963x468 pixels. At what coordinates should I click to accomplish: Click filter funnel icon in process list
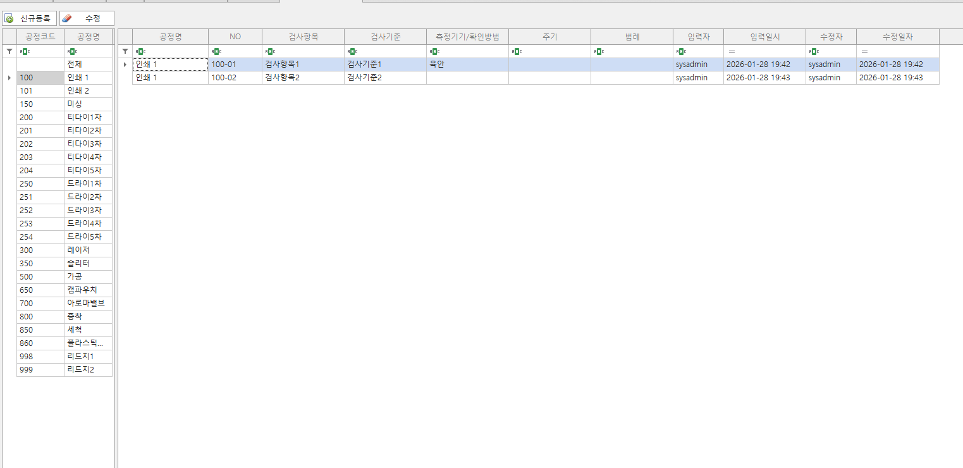9,51
